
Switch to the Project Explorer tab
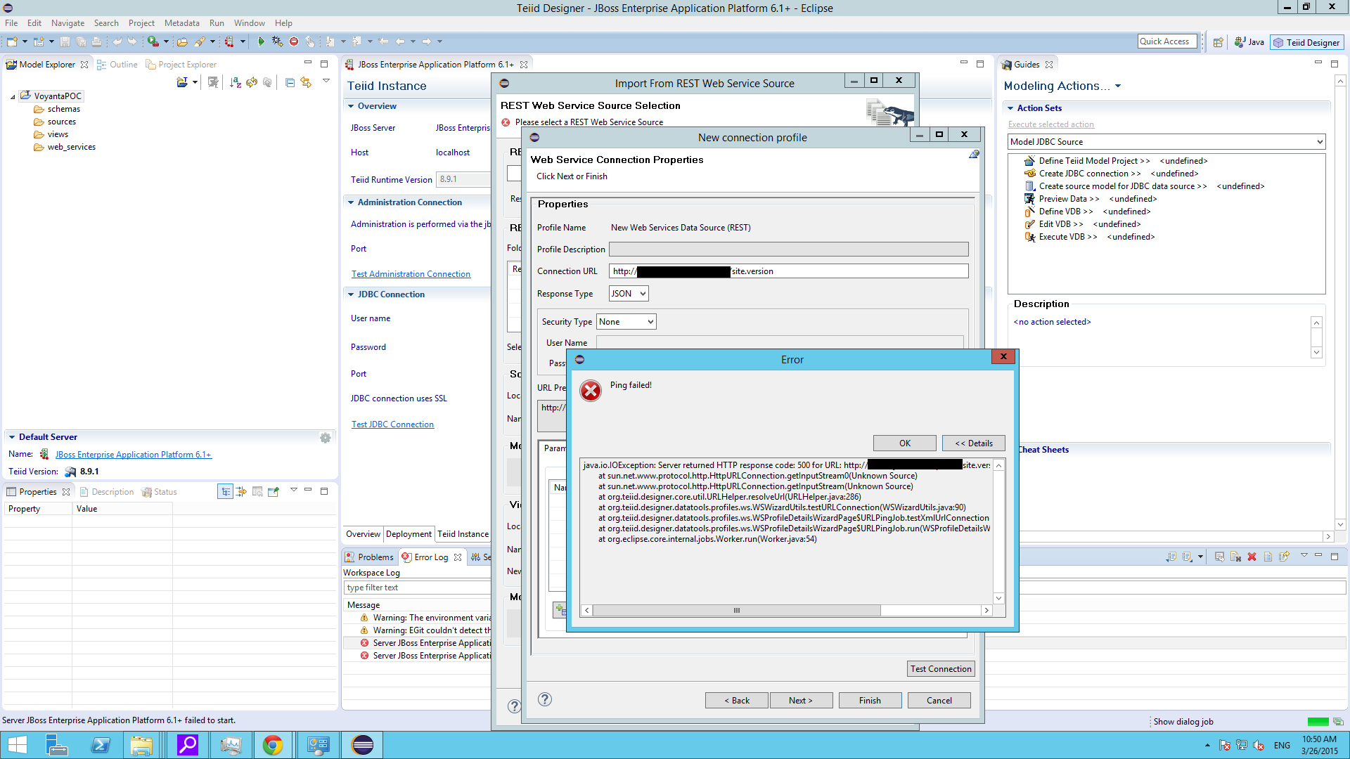[x=181, y=65]
